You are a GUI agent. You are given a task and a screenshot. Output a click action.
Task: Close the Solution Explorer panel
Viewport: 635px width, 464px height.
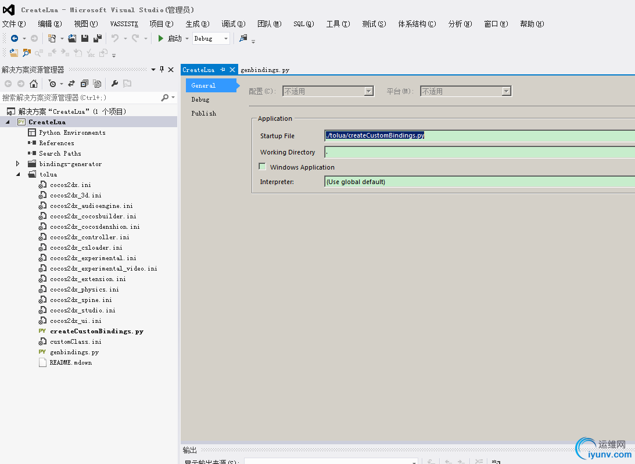[x=171, y=70]
